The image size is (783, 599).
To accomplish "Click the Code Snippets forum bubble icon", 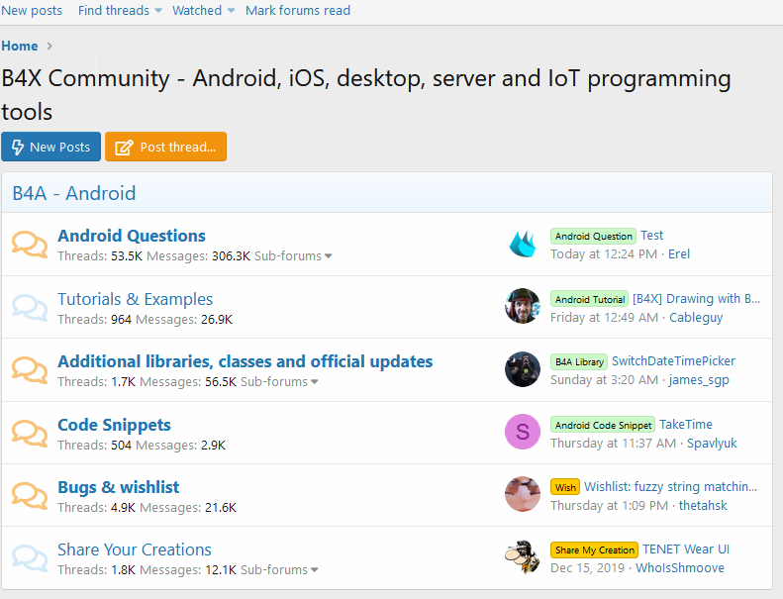I will click(x=30, y=433).
